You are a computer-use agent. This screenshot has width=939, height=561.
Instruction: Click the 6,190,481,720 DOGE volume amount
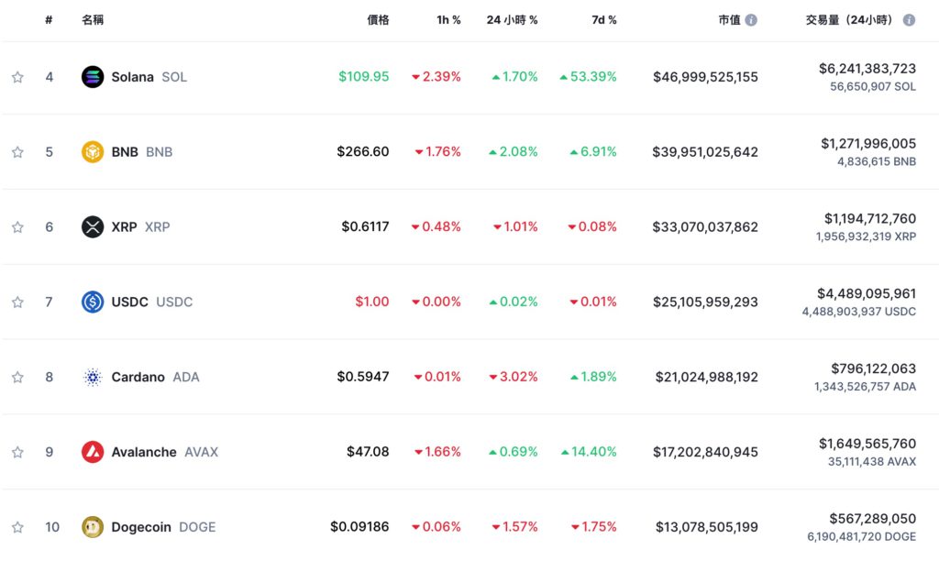861,537
